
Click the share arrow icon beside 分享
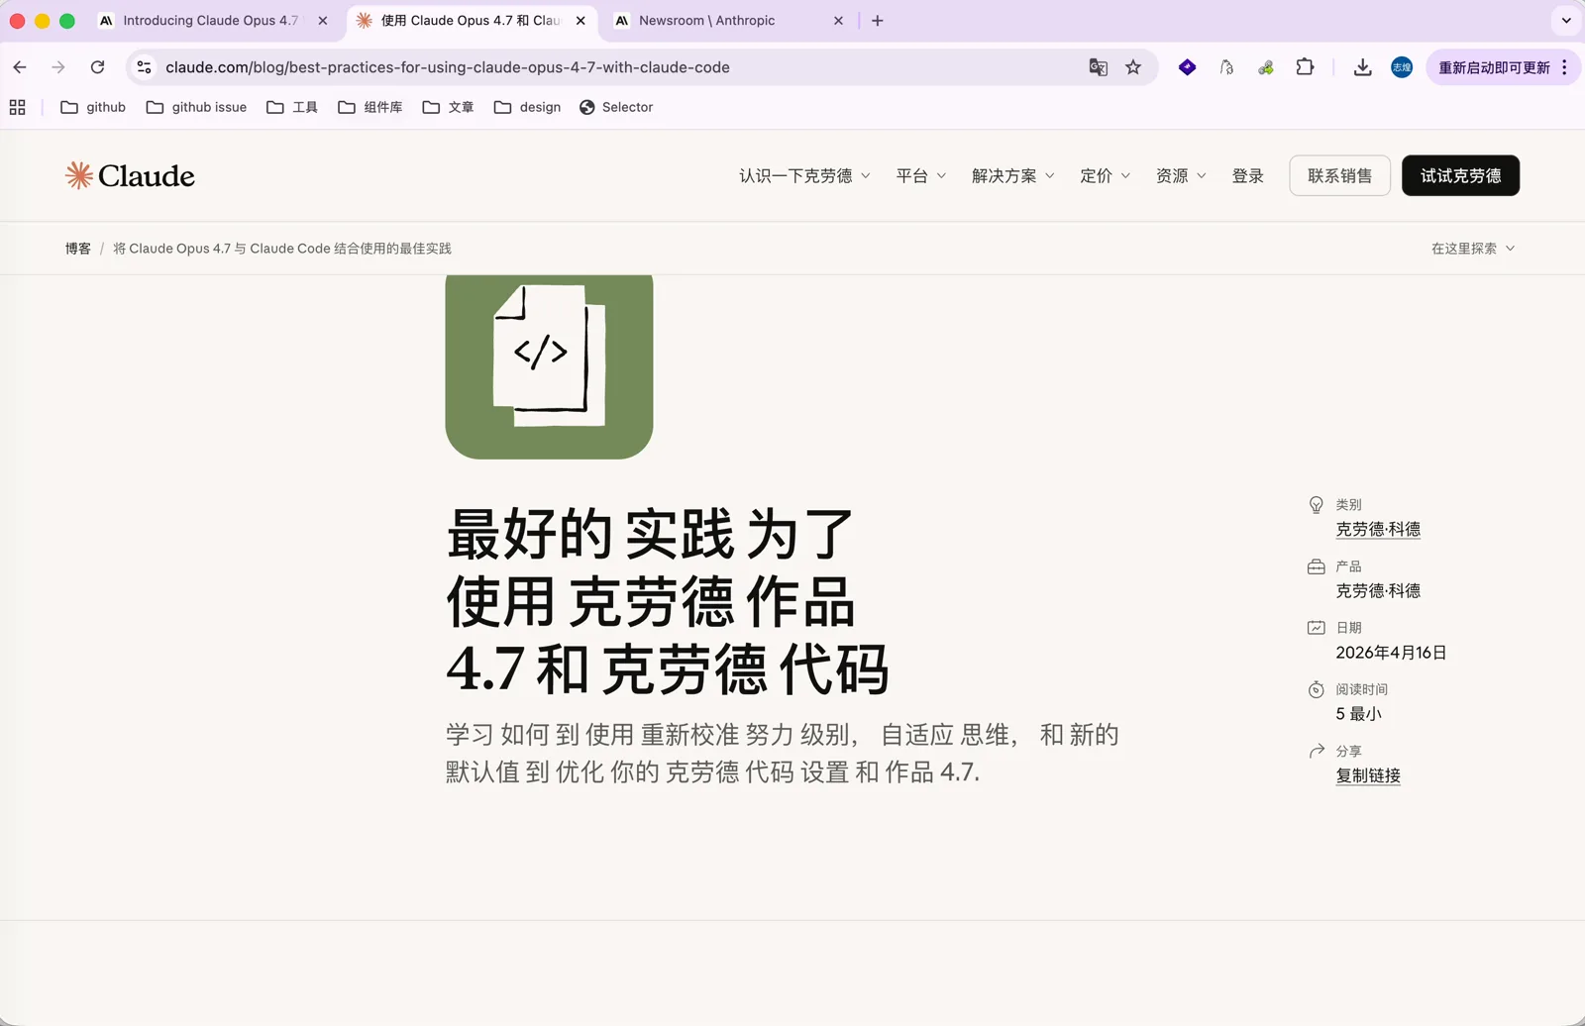point(1317,751)
